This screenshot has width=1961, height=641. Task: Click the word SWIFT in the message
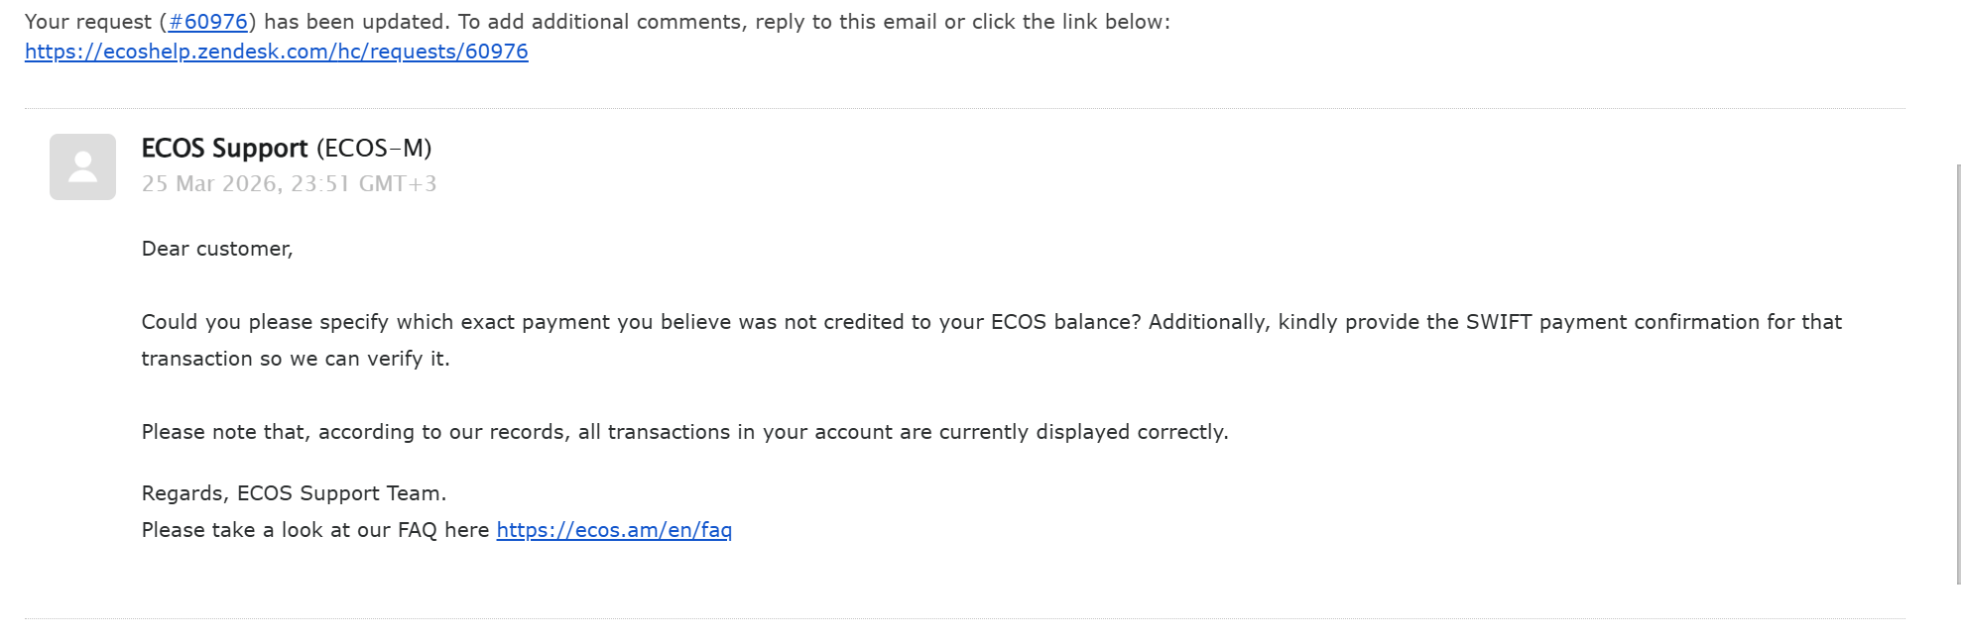click(1499, 322)
